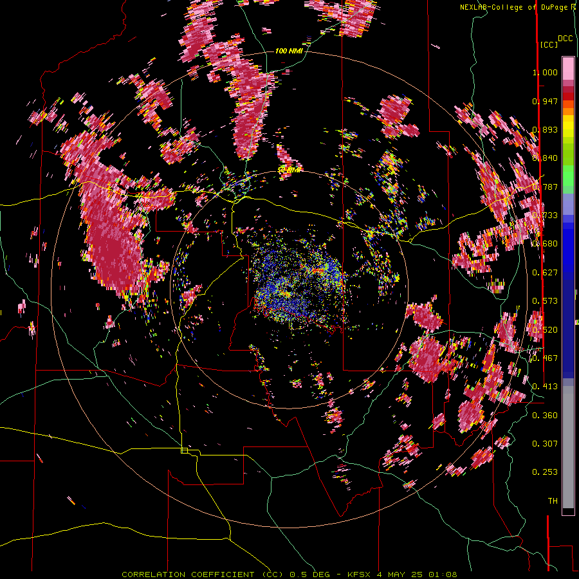
Task: Click the 0.787 legend value
Action: point(545,187)
